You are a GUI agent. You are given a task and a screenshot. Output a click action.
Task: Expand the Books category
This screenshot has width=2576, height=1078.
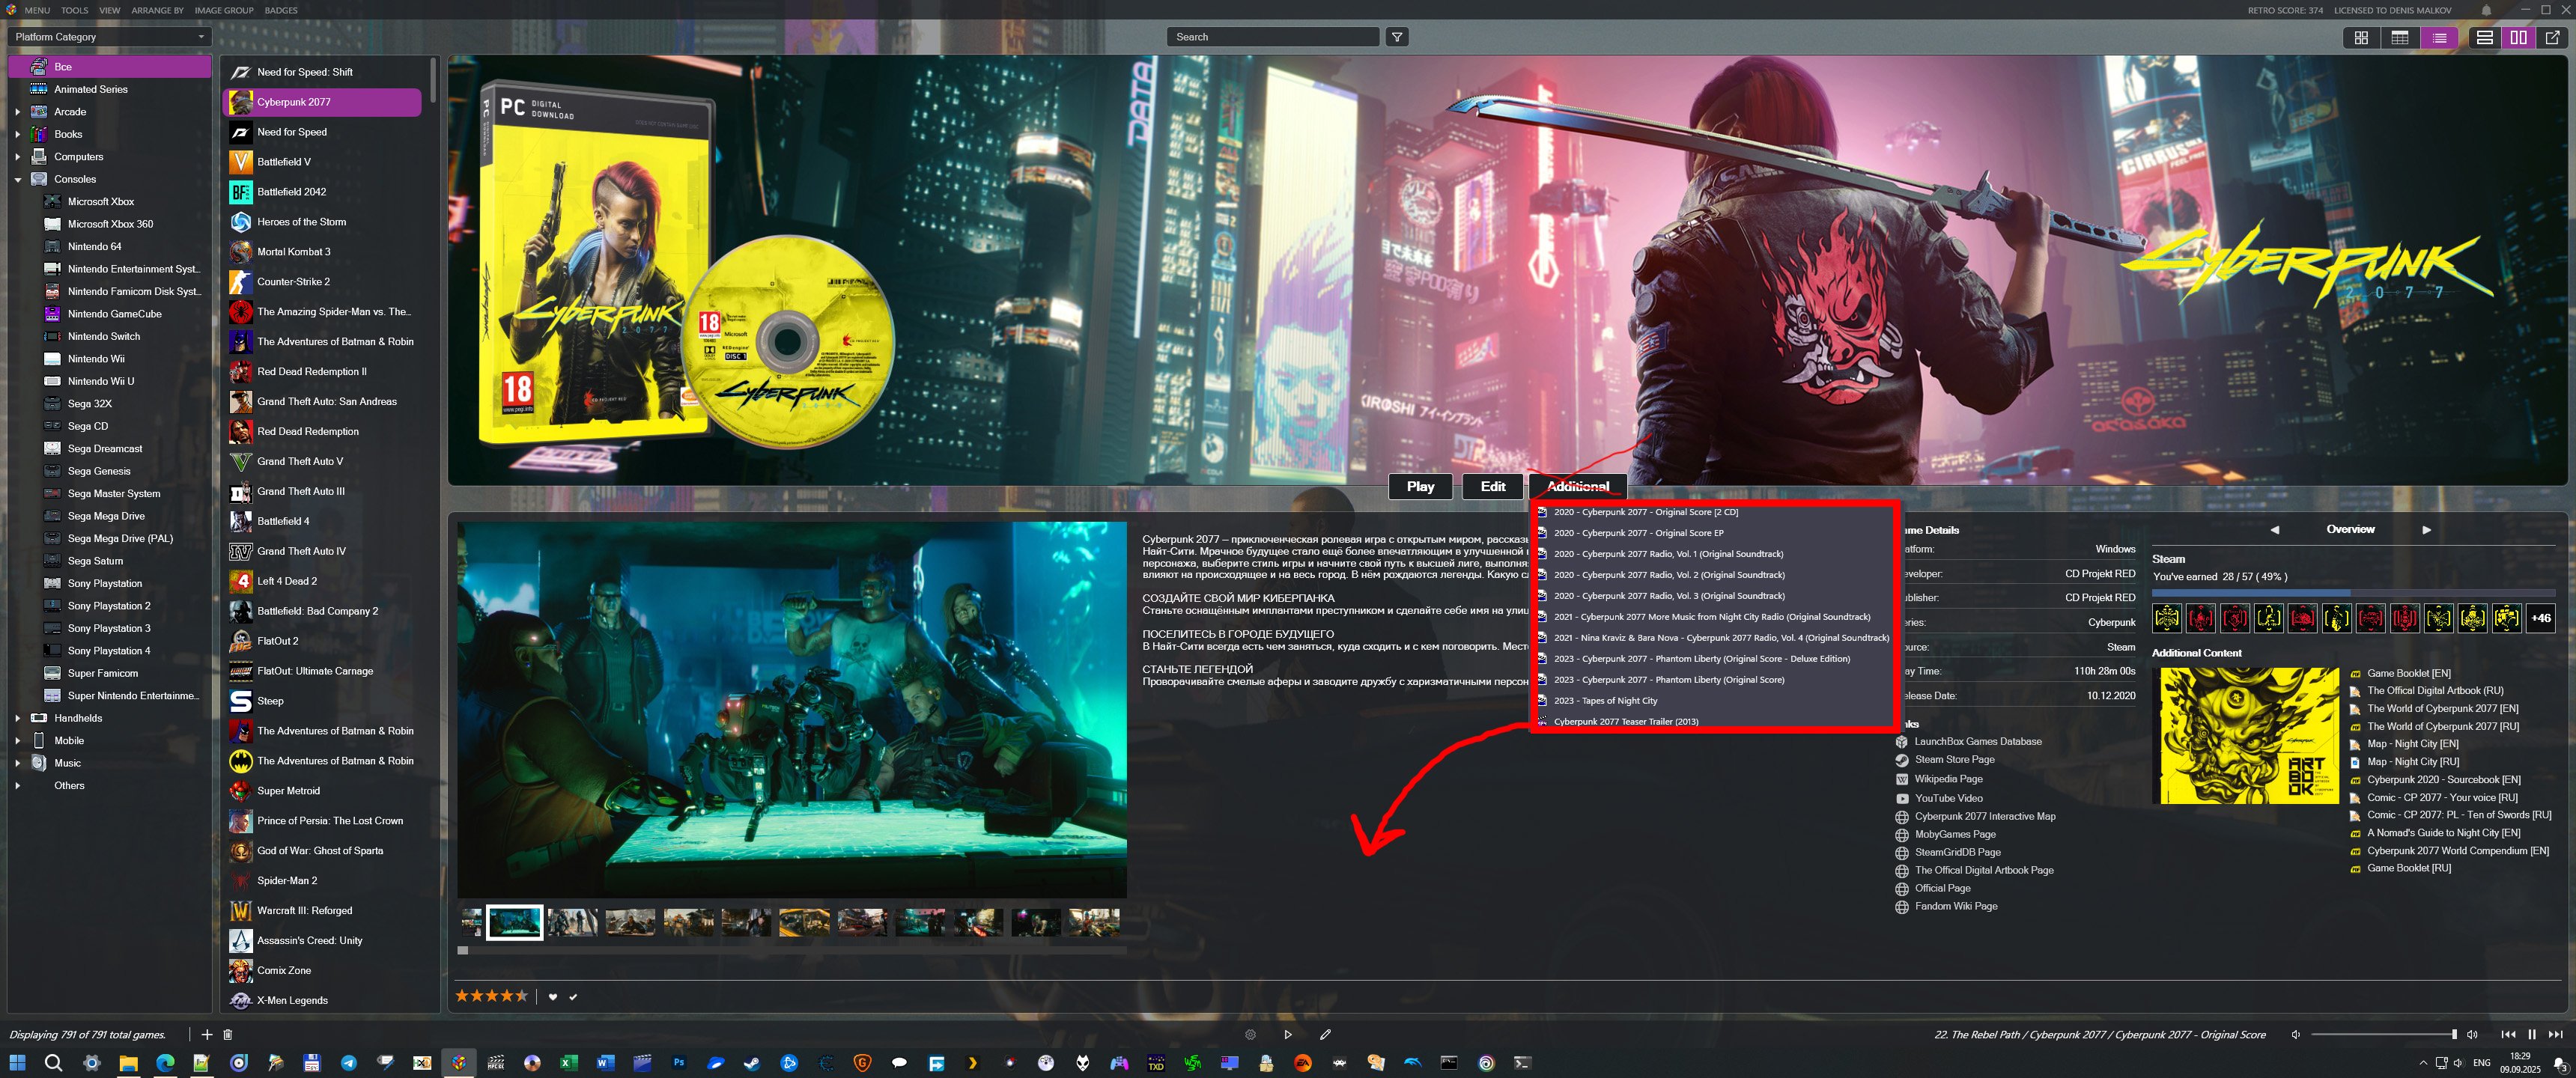[18, 134]
